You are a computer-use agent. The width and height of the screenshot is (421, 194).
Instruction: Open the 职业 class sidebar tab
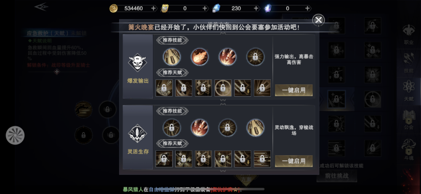point(409,35)
